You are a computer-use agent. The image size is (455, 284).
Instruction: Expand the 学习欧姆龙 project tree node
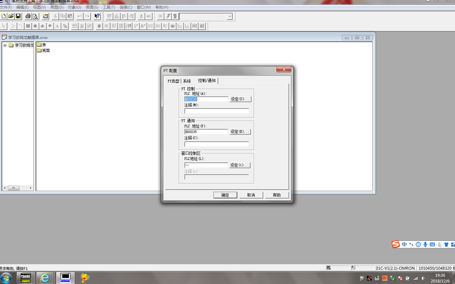[x=5, y=45]
